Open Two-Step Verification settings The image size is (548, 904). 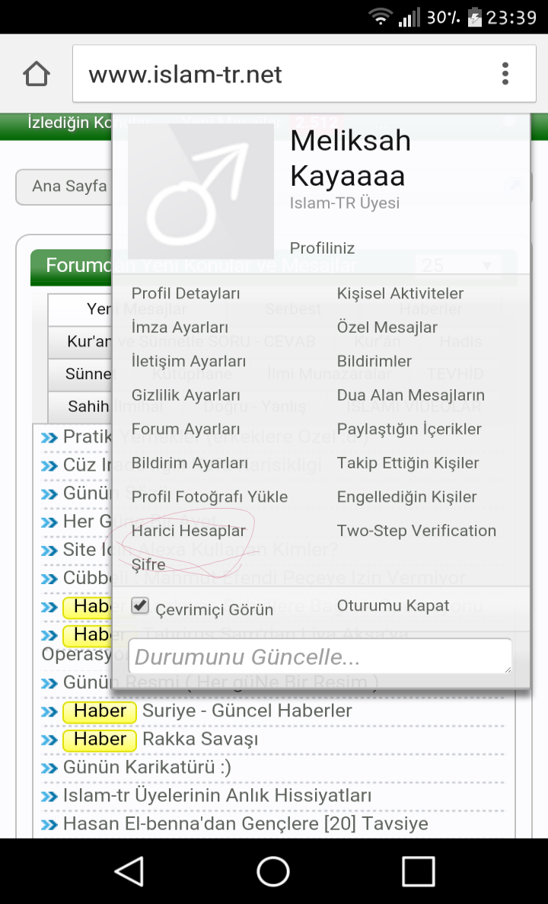click(416, 531)
